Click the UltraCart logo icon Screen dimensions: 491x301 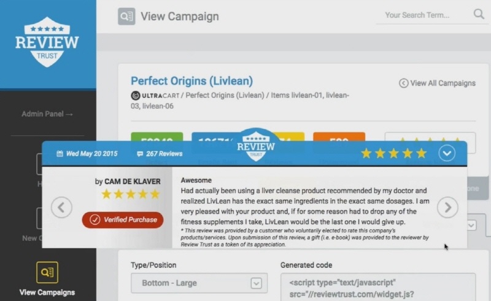(135, 96)
